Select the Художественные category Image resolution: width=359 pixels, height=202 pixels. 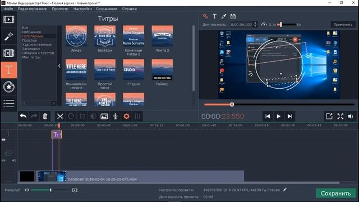(37, 44)
